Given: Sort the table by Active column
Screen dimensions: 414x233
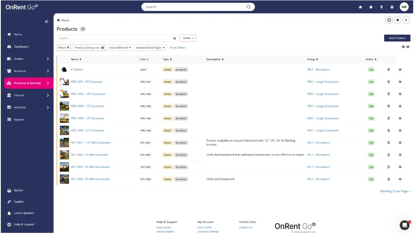Looking at the screenshot, I should [x=371, y=59].
